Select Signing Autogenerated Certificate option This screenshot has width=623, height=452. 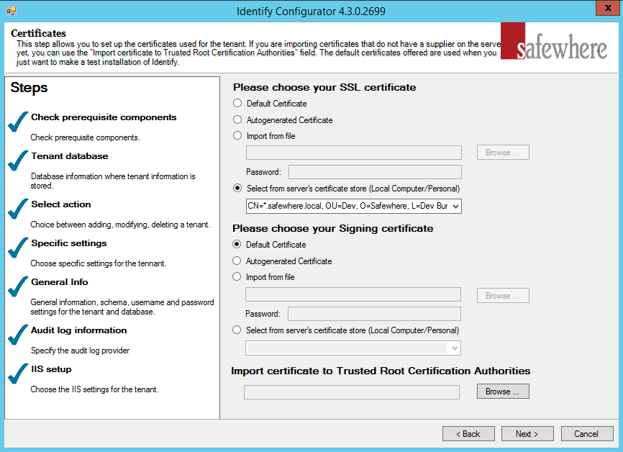(x=237, y=261)
